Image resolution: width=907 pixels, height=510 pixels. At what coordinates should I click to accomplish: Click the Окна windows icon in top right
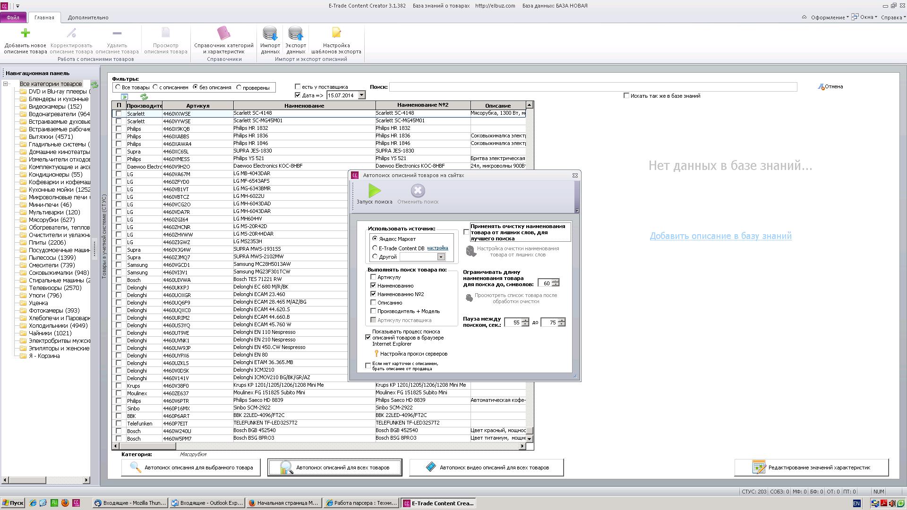pos(855,17)
